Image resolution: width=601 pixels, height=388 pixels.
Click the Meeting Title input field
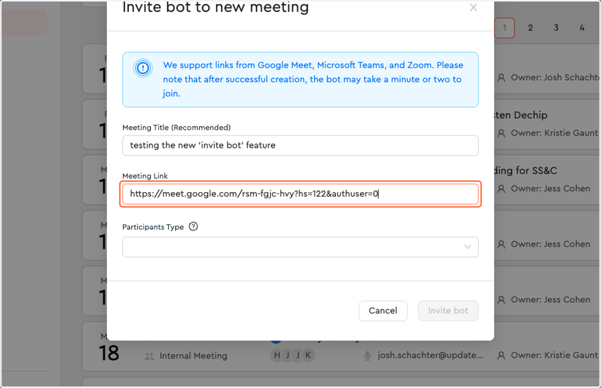300,145
